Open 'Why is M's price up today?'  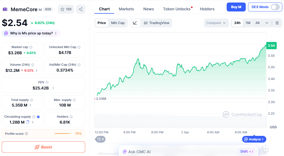[x=31, y=33]
